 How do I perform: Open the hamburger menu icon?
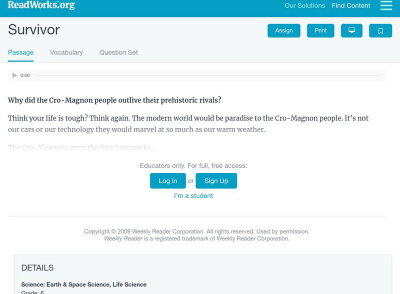click(386, 5)
